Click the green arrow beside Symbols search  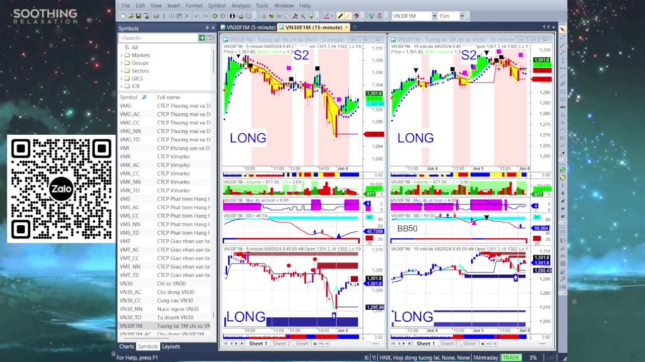click(202, 38)
